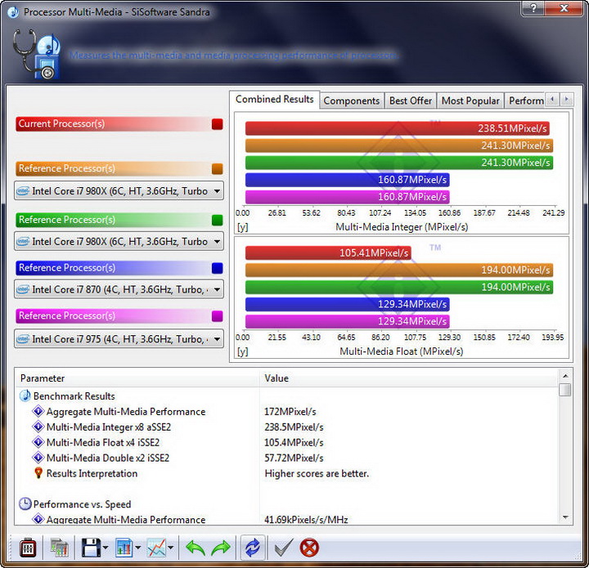Click the results list scroll up arrow
This screenshot has width=589, height=568.
click(x=565, y=376)
